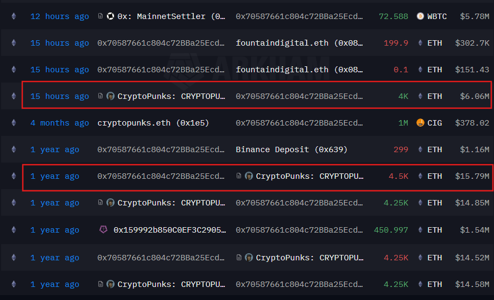Click the $14.52M USD value
Image resolution: width=494 pixels, height=300 pixels.
coord(472,258)
